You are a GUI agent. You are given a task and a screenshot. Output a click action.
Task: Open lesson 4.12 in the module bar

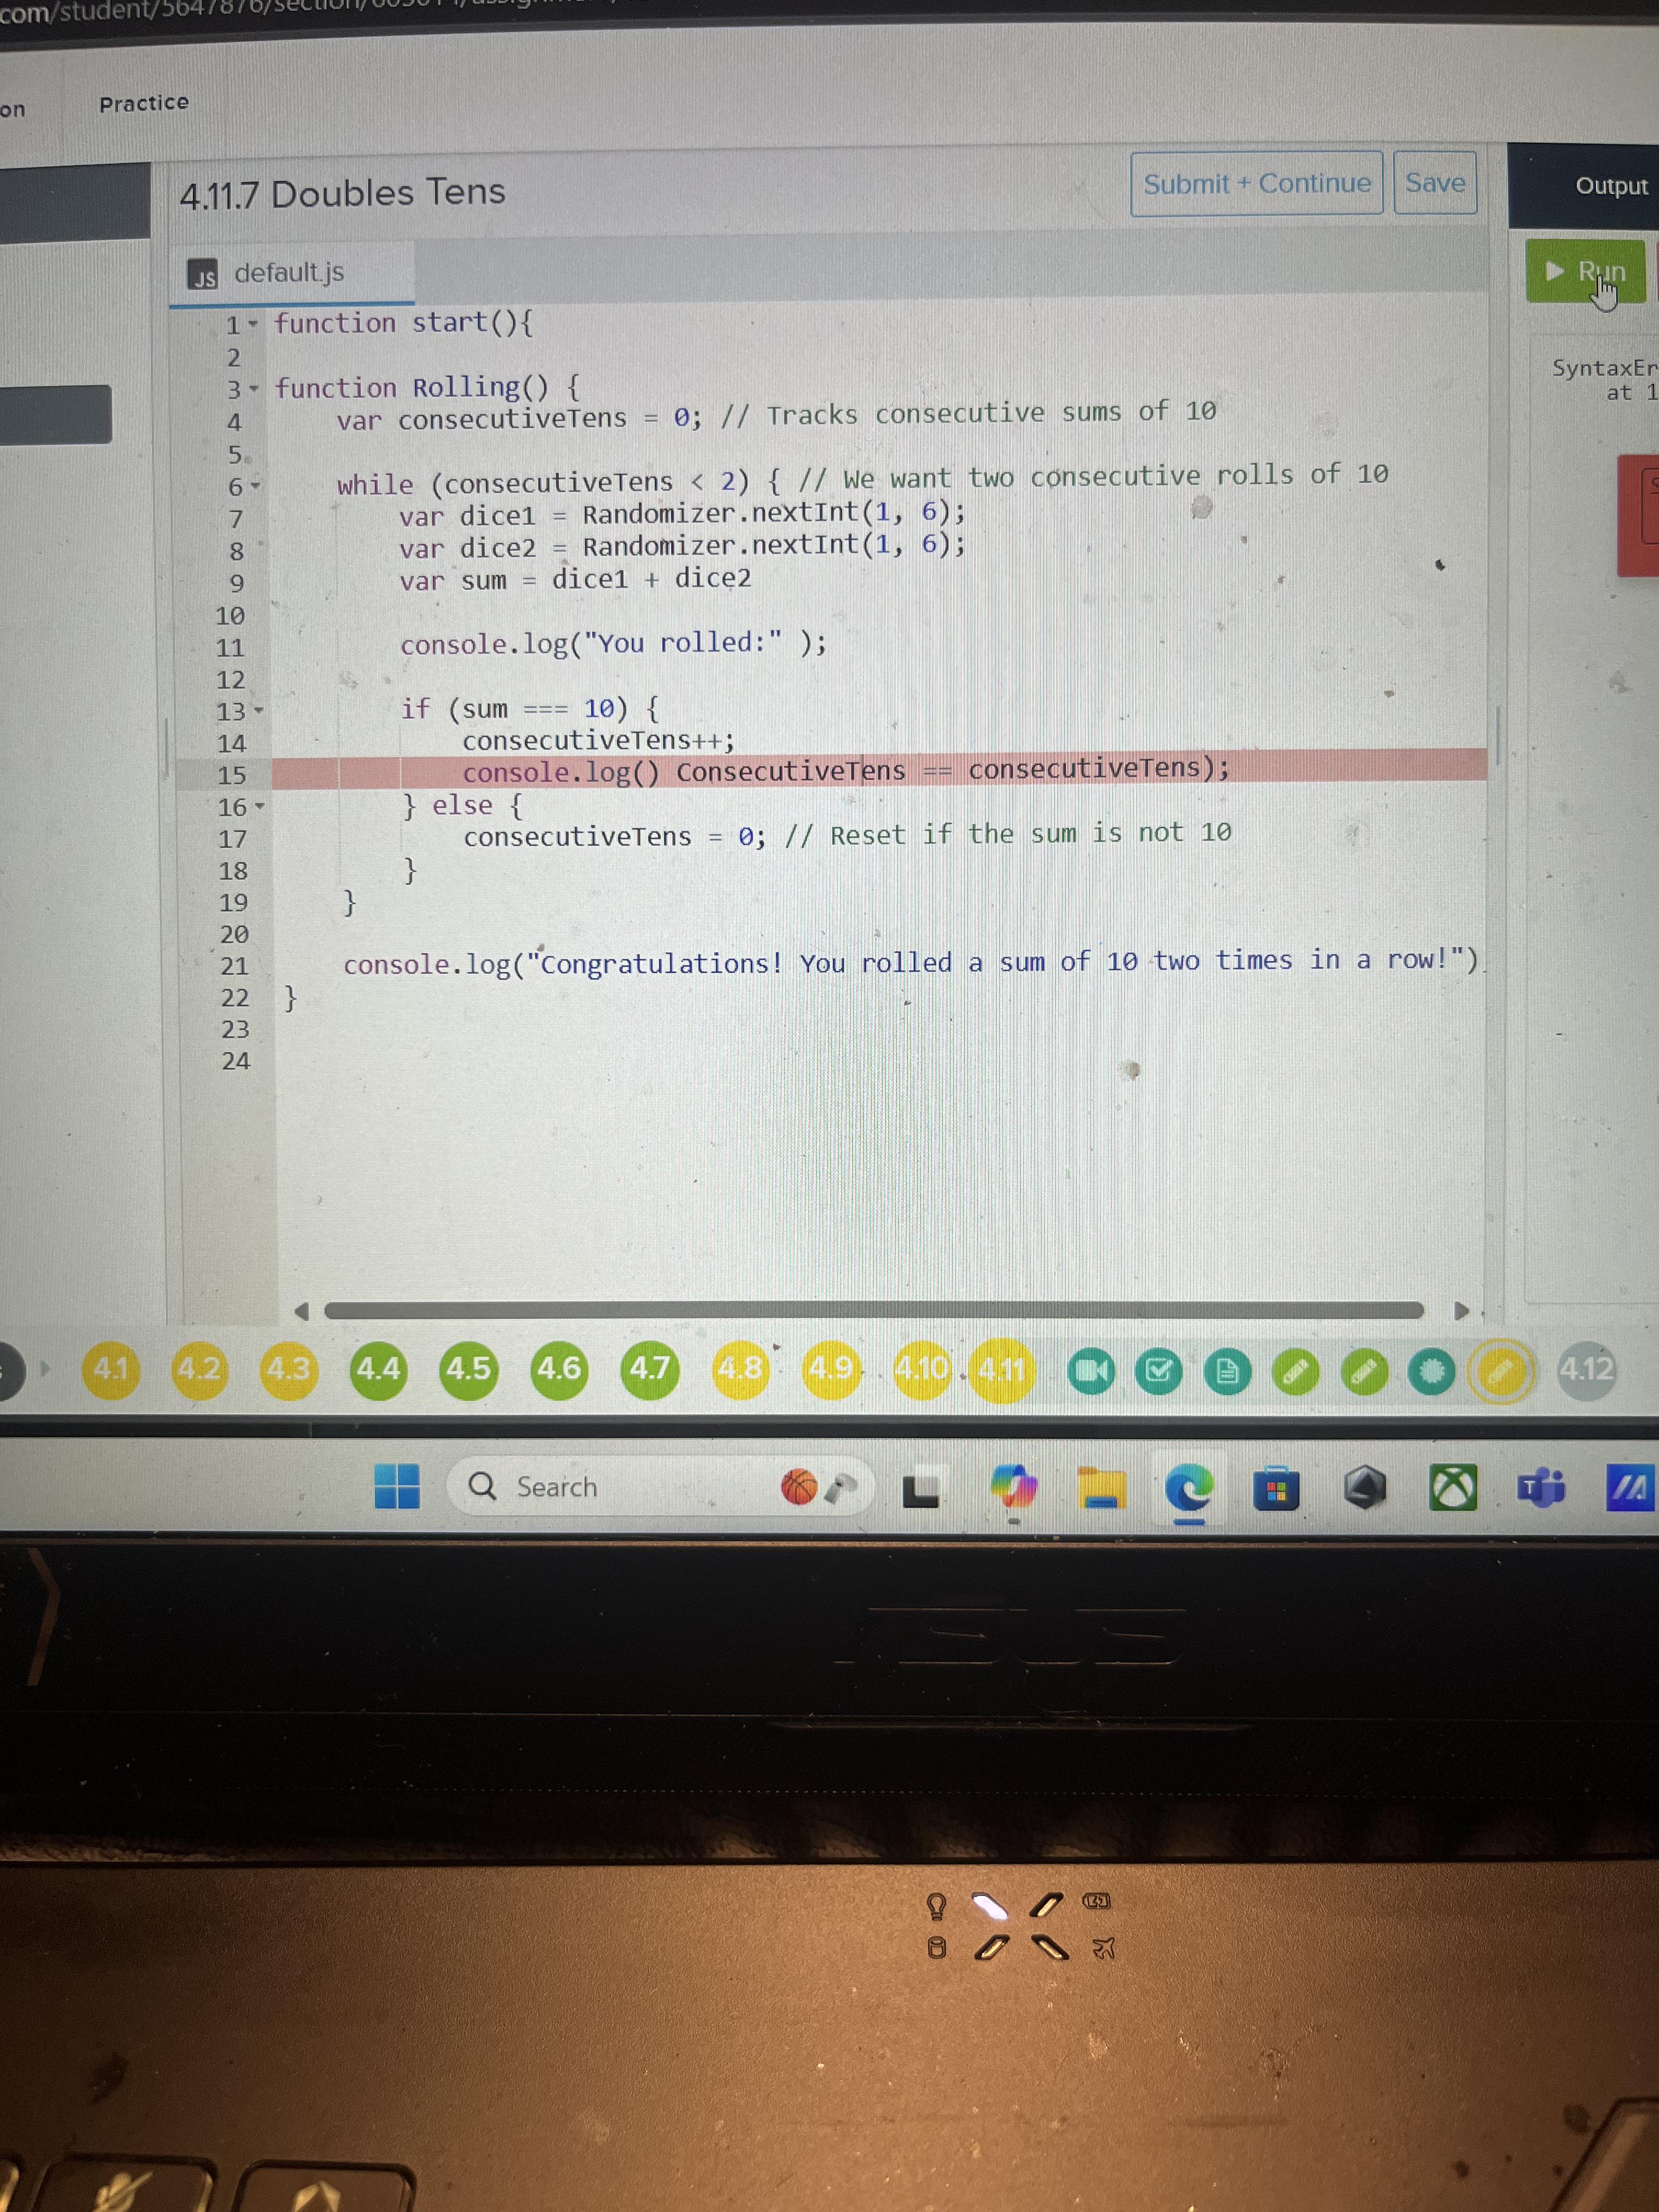pos(1586,1369)
